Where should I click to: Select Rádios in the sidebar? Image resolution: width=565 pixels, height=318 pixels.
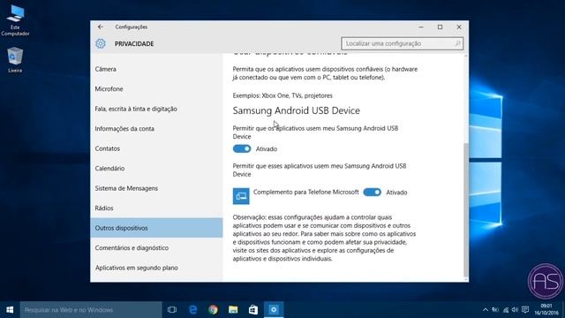(156, 208)
